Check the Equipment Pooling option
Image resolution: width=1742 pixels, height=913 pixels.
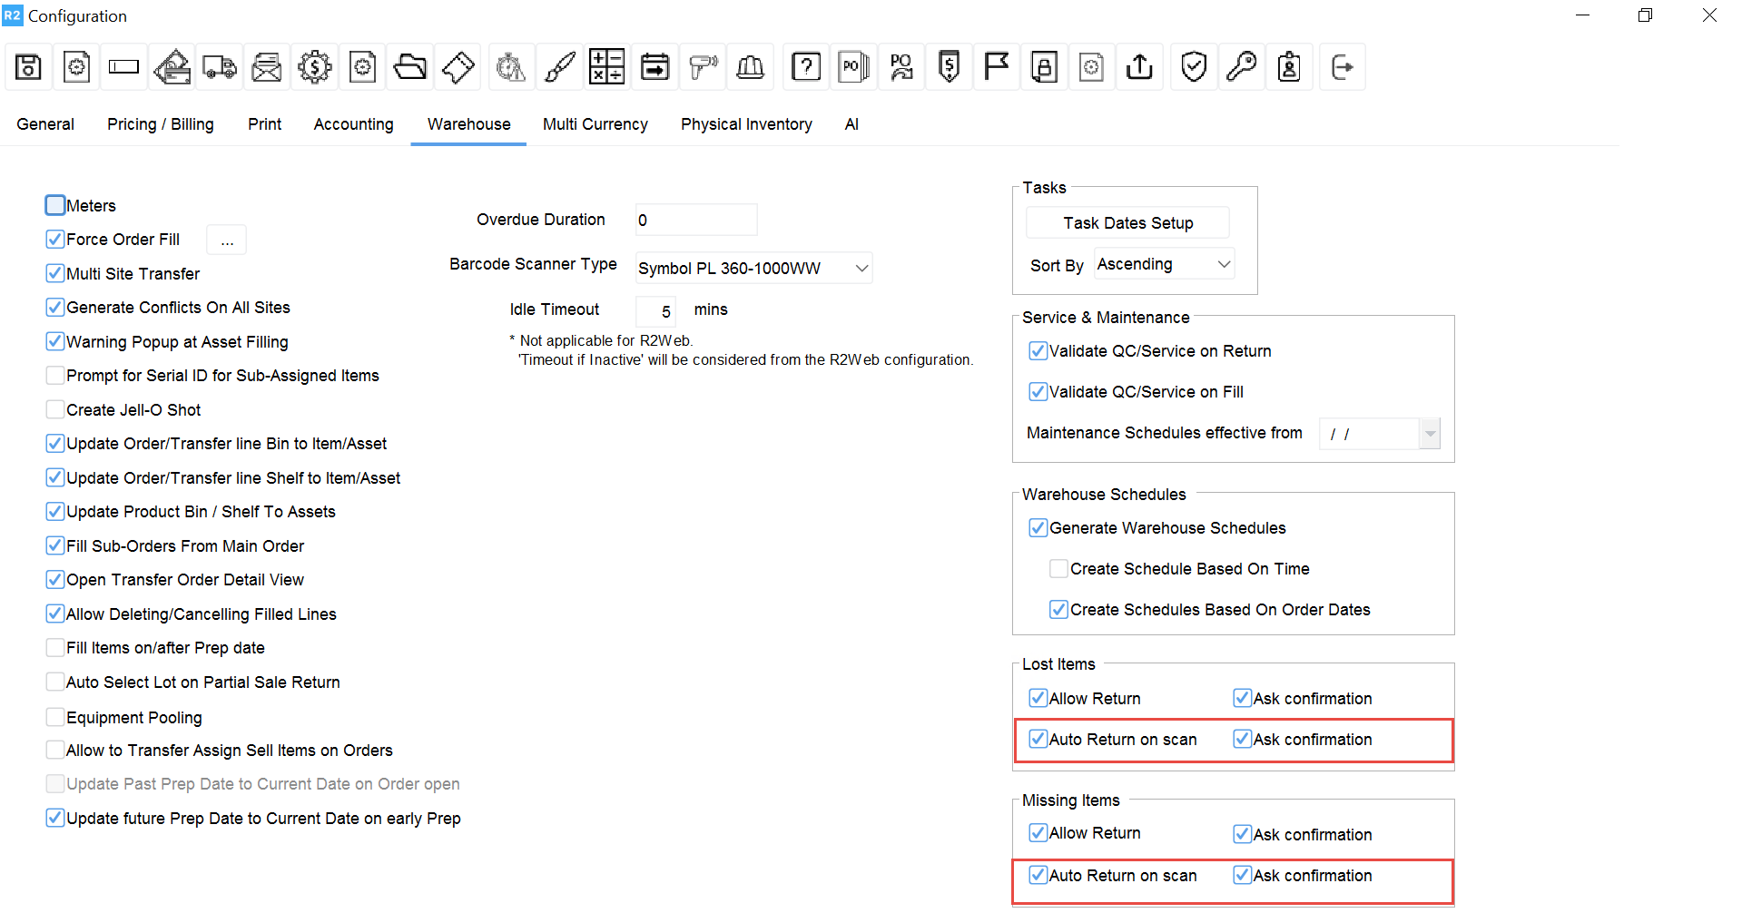[x=55, y=717]
